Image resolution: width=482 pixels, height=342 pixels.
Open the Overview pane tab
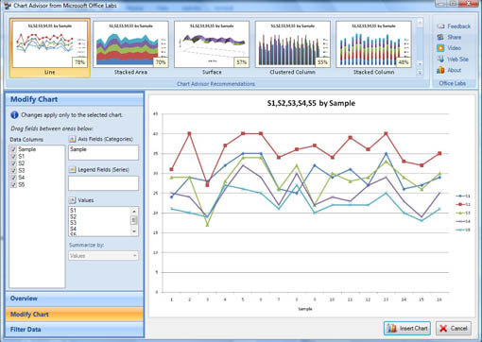(x=75, y=299)
